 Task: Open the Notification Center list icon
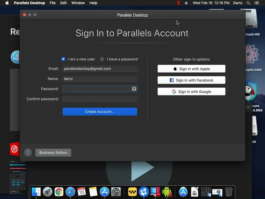coord(256,3)
